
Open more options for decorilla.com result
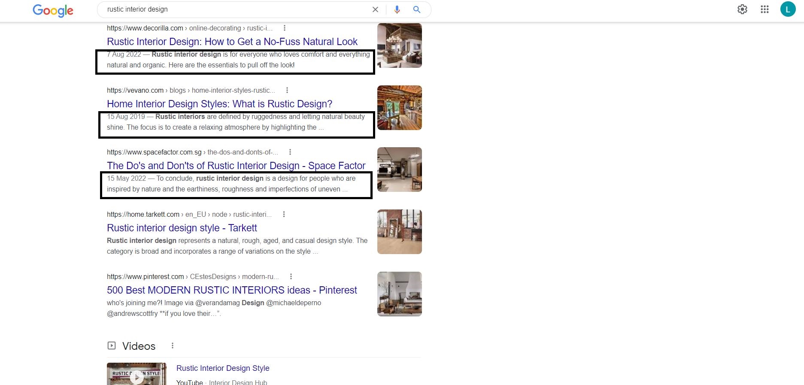tap(284, 28)
